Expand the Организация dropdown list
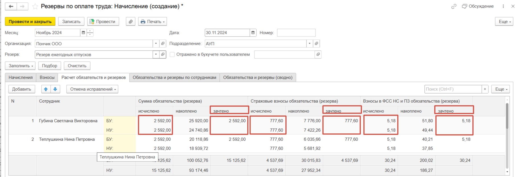Image resolution: width=516 pixels, height=177 pixels. pyautogui.click(x=156, y=44)
